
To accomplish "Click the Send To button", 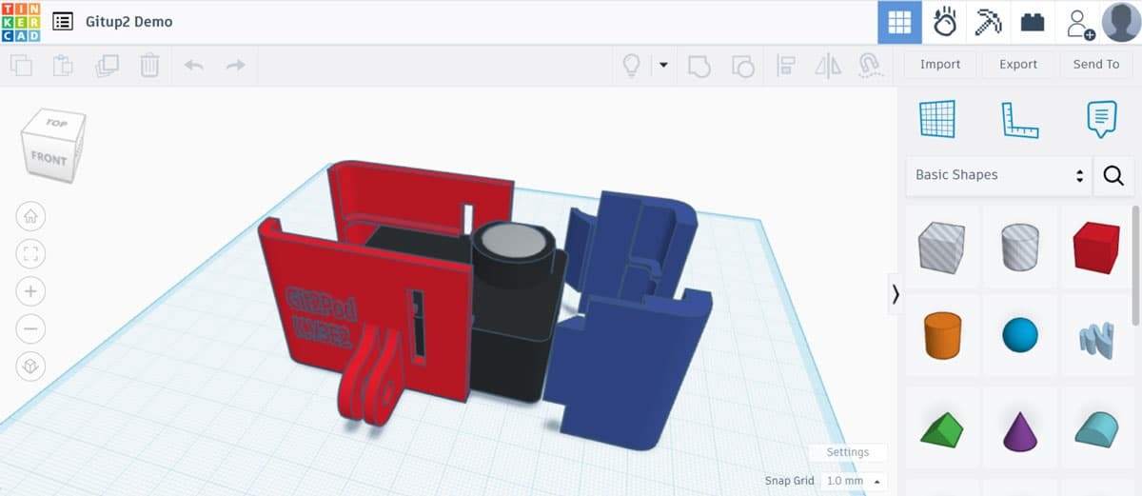I will pos(1096,64).
